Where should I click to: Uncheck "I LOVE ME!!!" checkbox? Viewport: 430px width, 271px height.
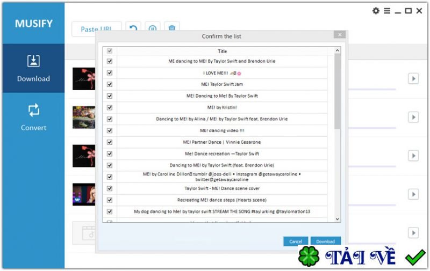[110, 73]
